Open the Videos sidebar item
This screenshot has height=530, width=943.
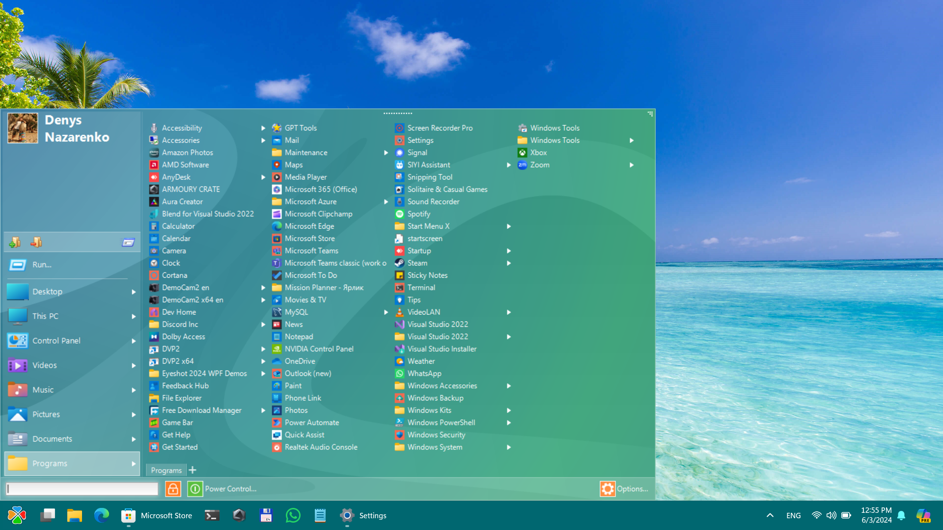tap(72, 365)
